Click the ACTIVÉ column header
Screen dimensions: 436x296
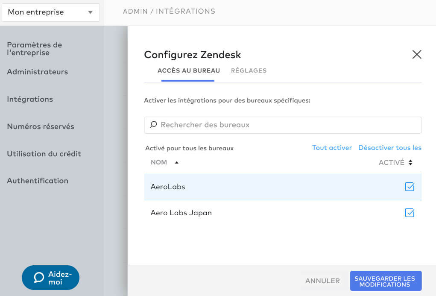pos(392,162)
